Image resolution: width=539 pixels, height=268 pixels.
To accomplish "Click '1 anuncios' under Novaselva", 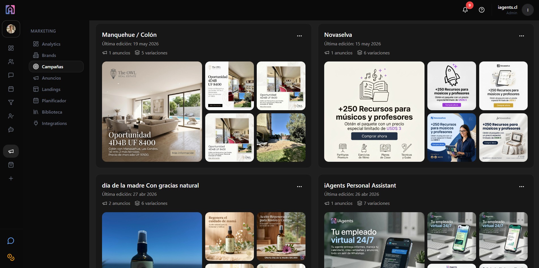I will [338, 53].
